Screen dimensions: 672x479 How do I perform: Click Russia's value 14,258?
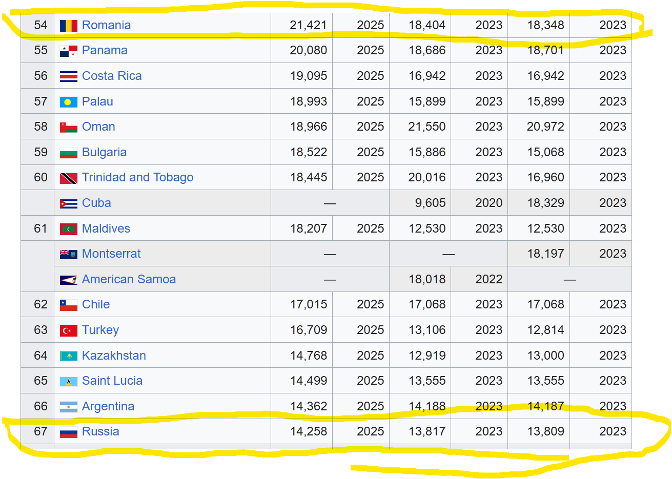point(308,431)
